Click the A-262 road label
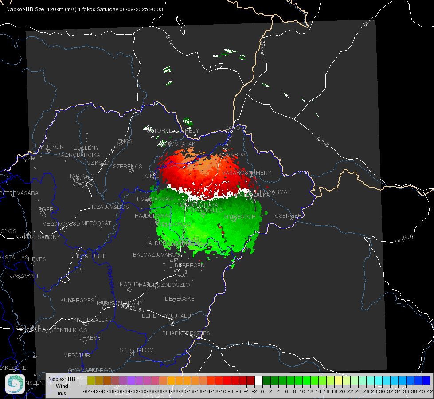The height and width of the screenshot is (399, 434). (x=263, y=47)
